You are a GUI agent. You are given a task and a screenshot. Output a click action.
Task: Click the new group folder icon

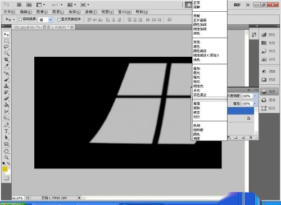pyautogui.click(x=236, y=138)
